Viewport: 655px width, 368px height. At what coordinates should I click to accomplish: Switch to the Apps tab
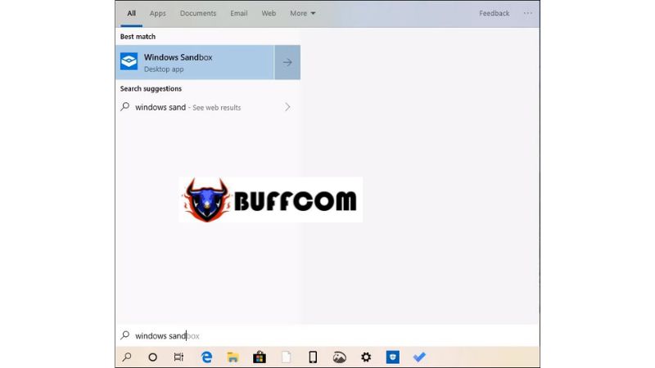pos(158,13)
